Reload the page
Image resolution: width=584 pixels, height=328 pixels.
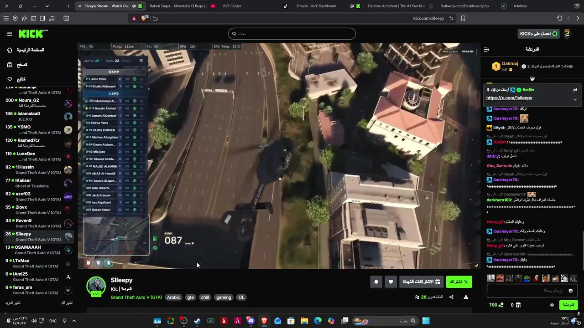tap(559, 18)
